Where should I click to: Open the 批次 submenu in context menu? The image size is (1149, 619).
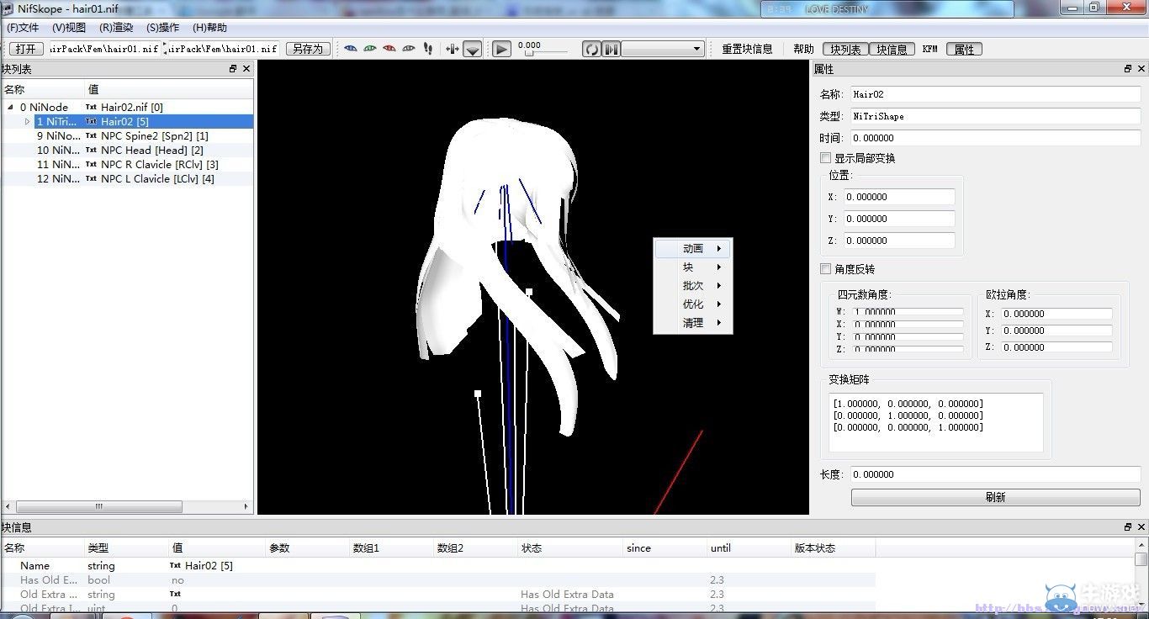(x=693, y=286)
